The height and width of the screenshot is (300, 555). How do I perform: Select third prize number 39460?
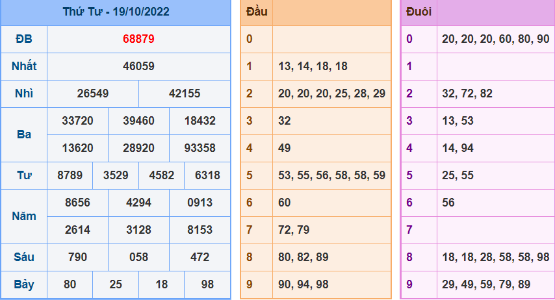click(x=139, y=121)
